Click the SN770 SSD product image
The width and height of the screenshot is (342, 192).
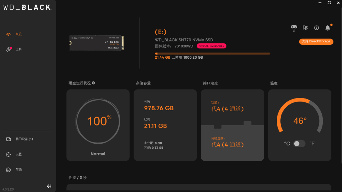(x=97, y=43)
